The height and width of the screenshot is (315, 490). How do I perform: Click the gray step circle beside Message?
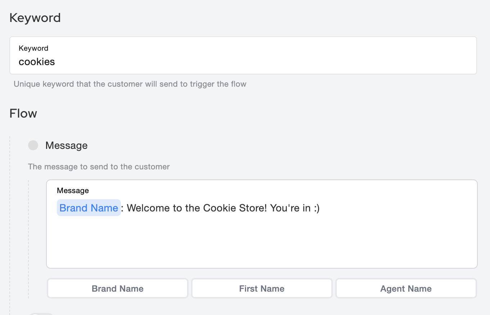point(33,145)
